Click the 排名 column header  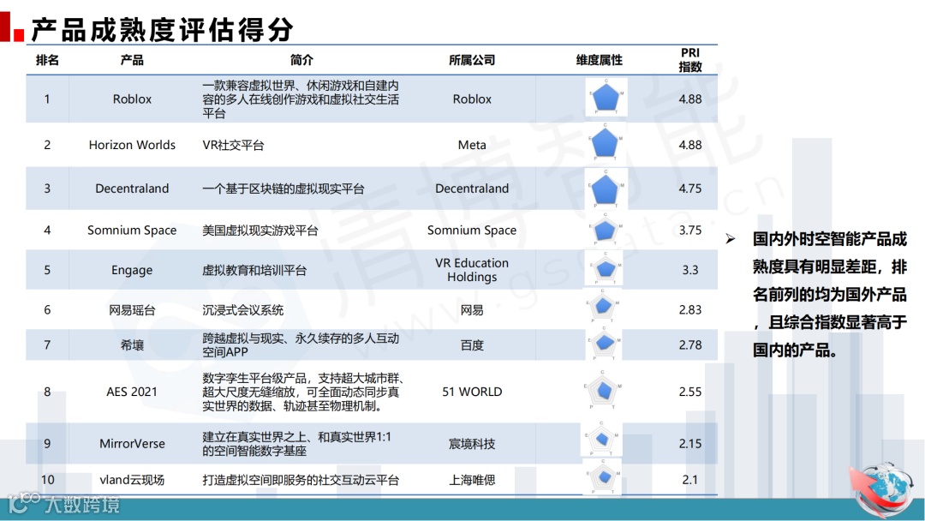click(47, 60)
